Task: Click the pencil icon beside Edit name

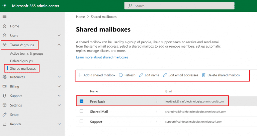Action: pos(141,75)
